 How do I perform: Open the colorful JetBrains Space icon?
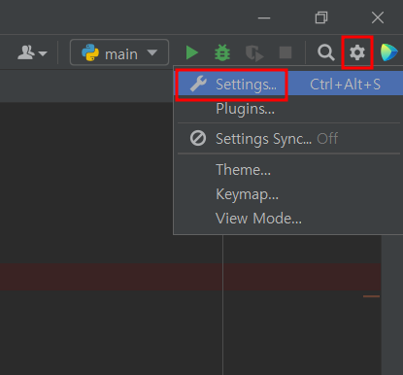[389, 52]
